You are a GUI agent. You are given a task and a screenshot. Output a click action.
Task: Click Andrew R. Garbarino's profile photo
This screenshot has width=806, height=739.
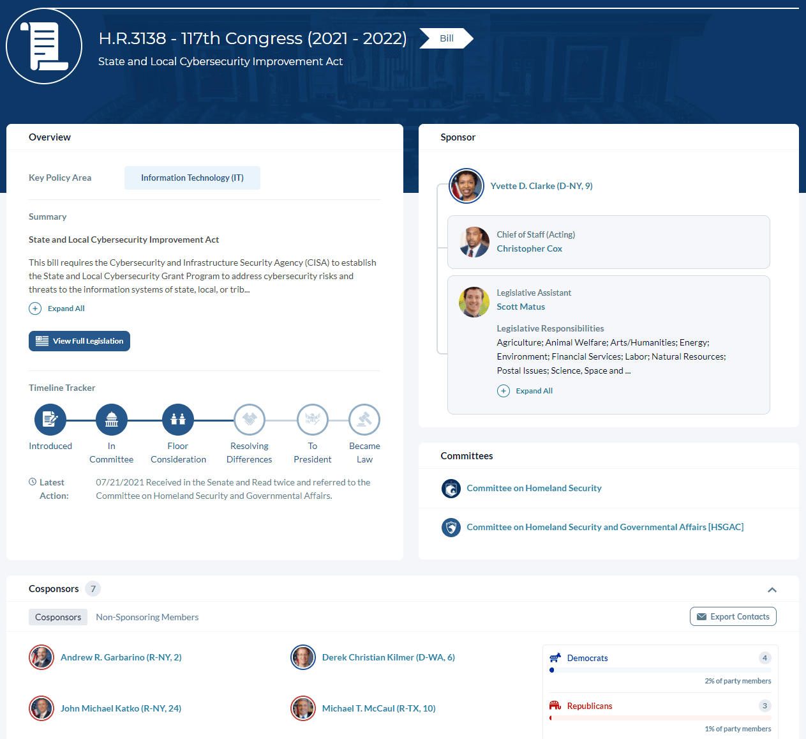coord(41,657)
